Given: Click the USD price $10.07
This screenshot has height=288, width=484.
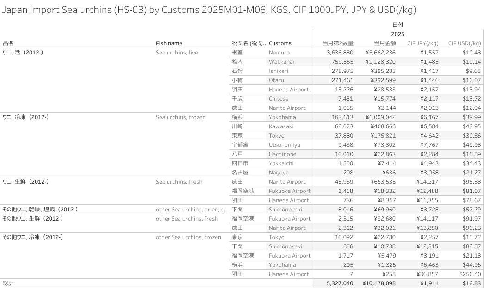Looking at the screenshot, I should point(472,80).
